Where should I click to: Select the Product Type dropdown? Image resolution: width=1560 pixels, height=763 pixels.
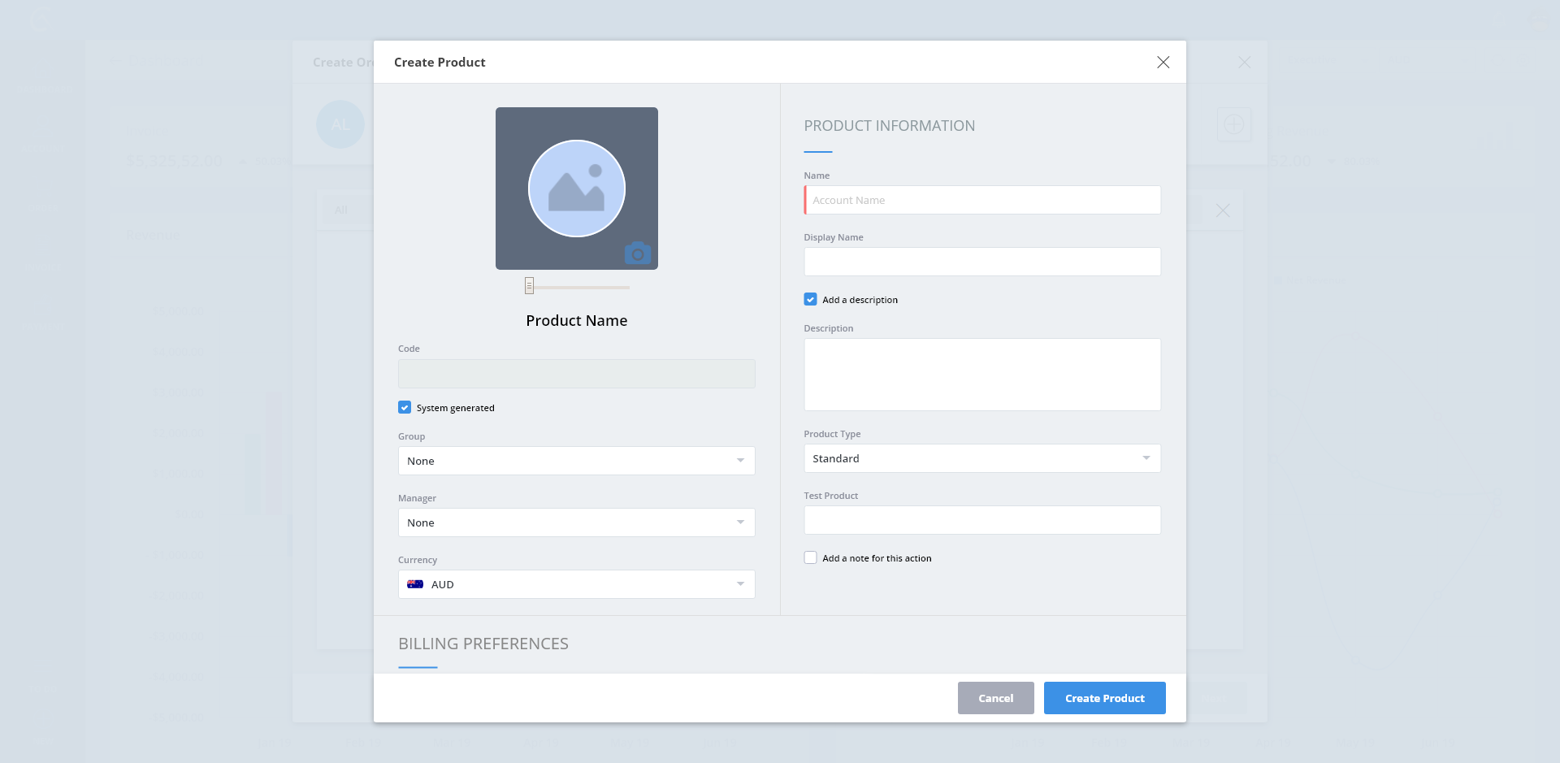click(x=981, y=458)
